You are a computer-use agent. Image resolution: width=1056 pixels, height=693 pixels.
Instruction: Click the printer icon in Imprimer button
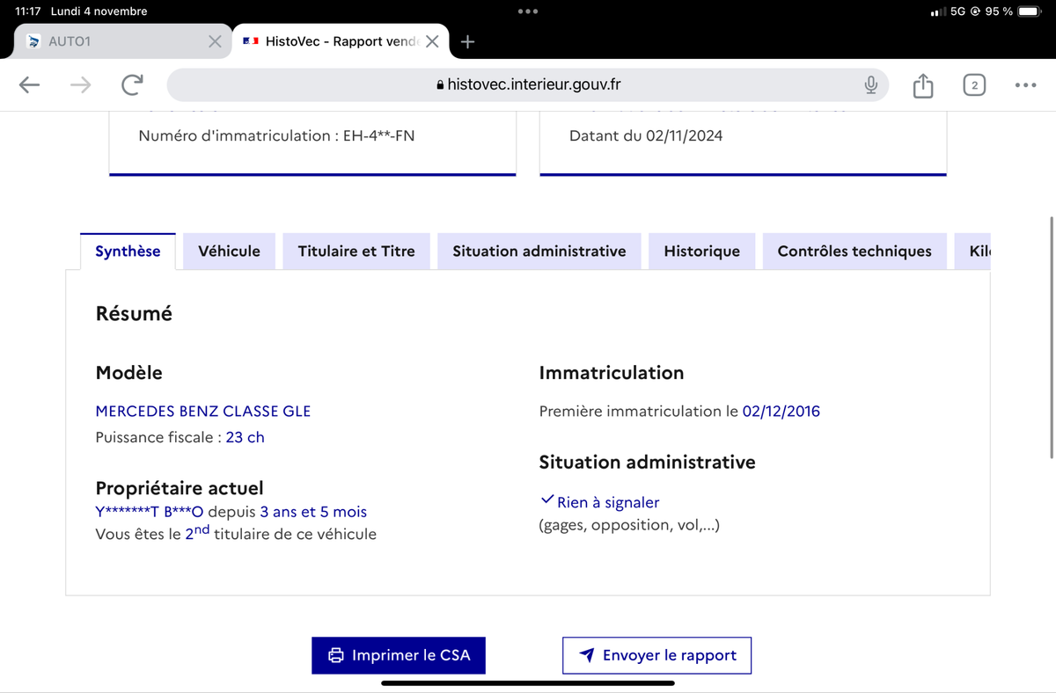(335, 655)
